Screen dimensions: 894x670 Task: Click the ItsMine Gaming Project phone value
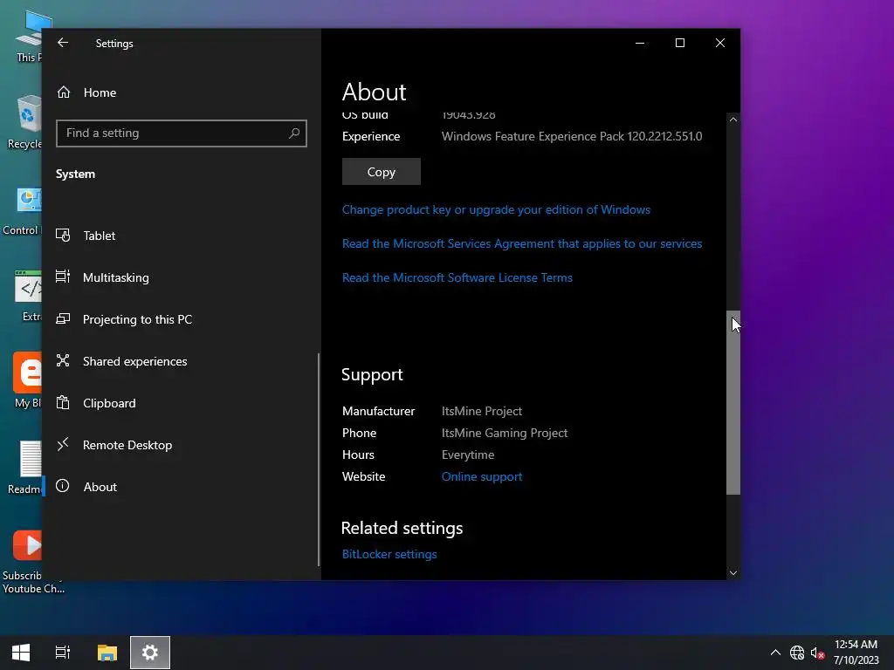coord(505,433)
